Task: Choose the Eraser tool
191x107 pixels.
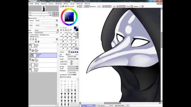Action: 66,37
